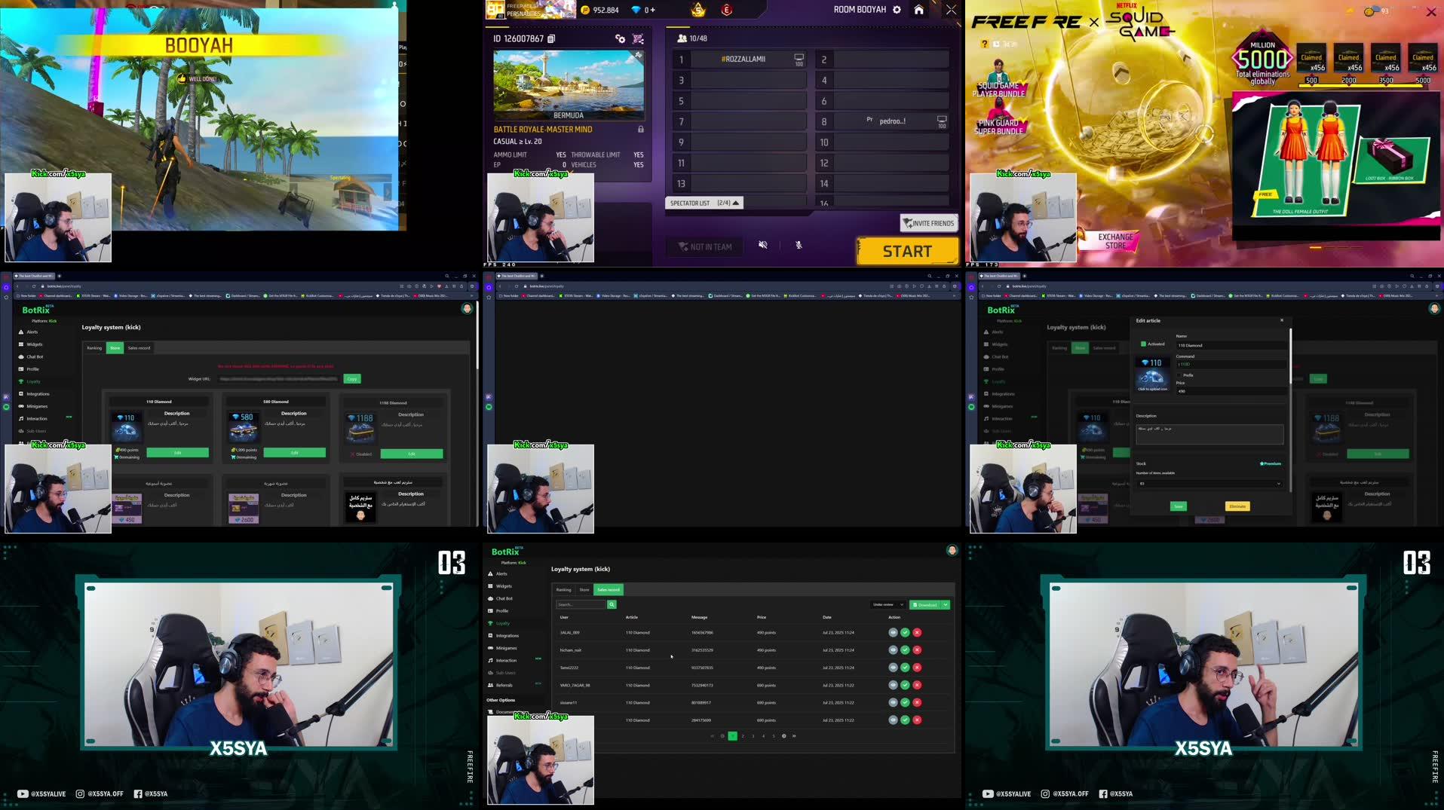Click the Name field with 110 Diamond
Image resolution: width=1444 pixels, height=810 pixels.
(1231, 345)
